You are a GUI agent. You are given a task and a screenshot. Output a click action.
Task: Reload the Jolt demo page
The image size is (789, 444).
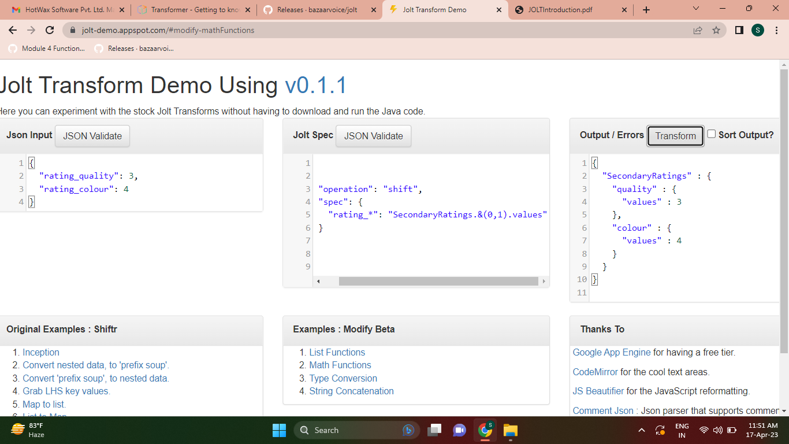point(50,30)
